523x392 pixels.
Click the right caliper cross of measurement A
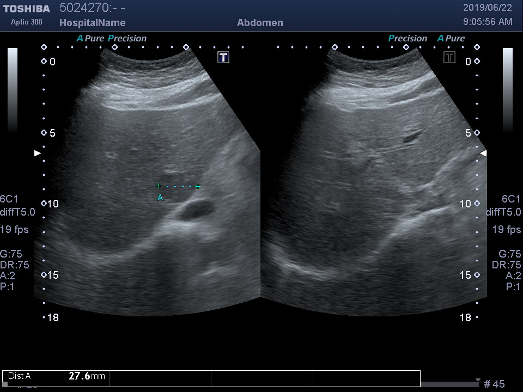click(x=198, y=186)
